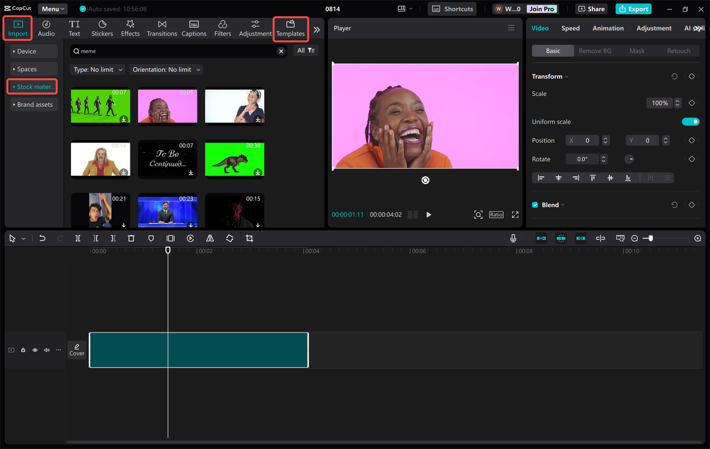
Task: Select the Stickers panel in the media bar
Action: click(x=102, y=28)
